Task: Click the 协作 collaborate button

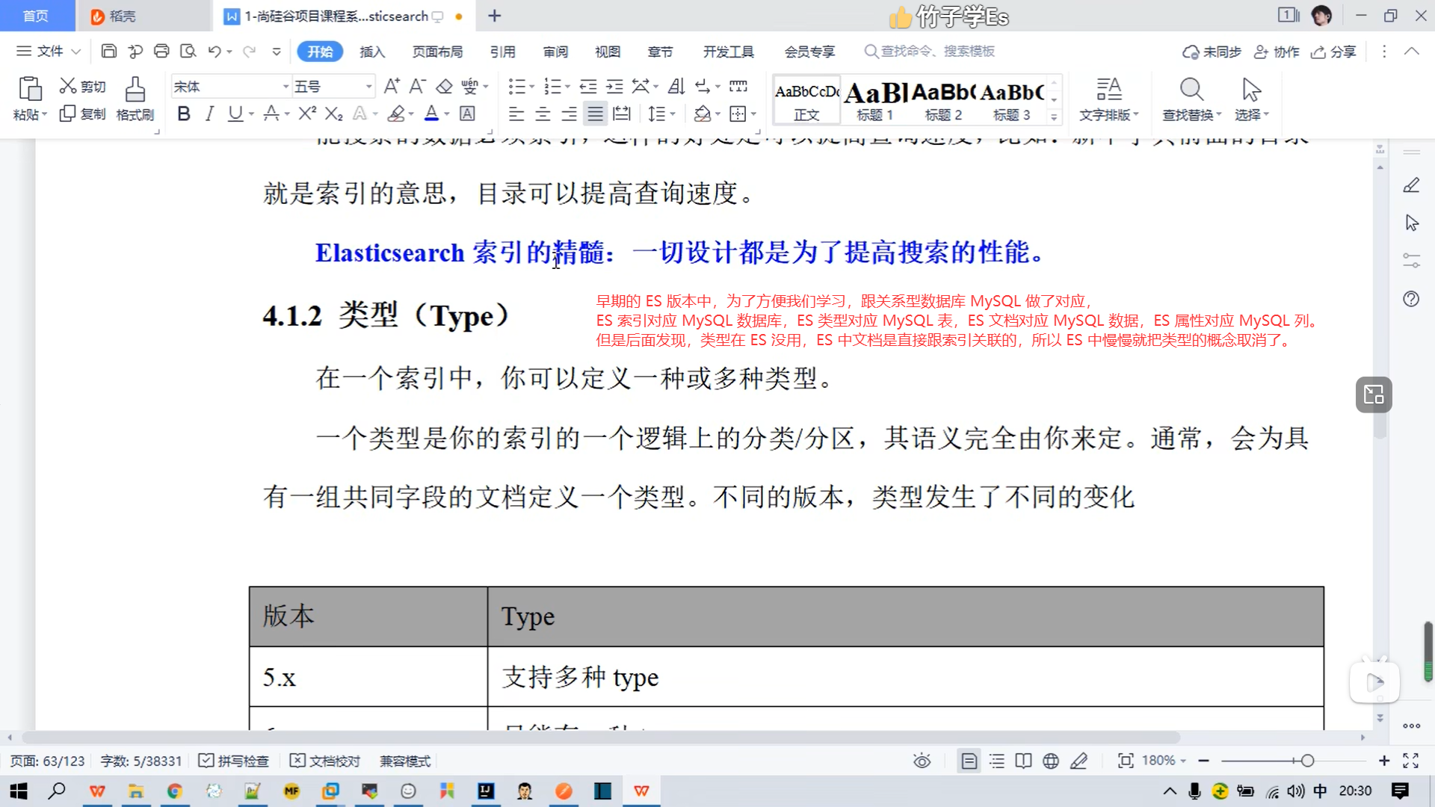Action: (1277, 52)
